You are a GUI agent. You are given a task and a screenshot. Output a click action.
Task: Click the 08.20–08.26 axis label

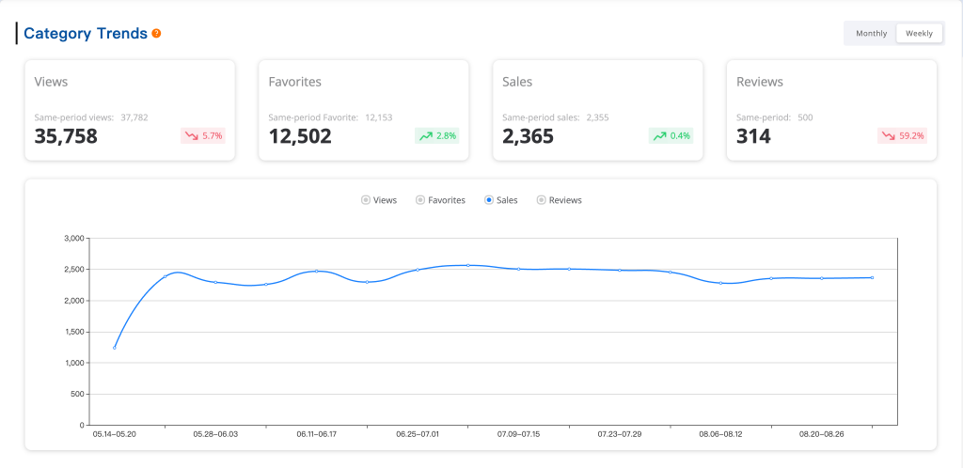tap(822, 433)
